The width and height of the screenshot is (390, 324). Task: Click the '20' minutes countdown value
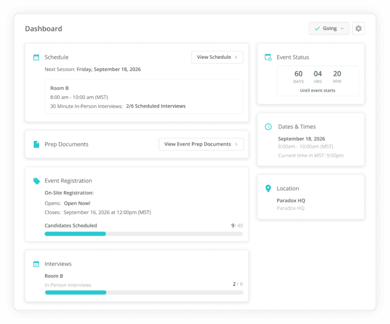(x=337, y=74)
